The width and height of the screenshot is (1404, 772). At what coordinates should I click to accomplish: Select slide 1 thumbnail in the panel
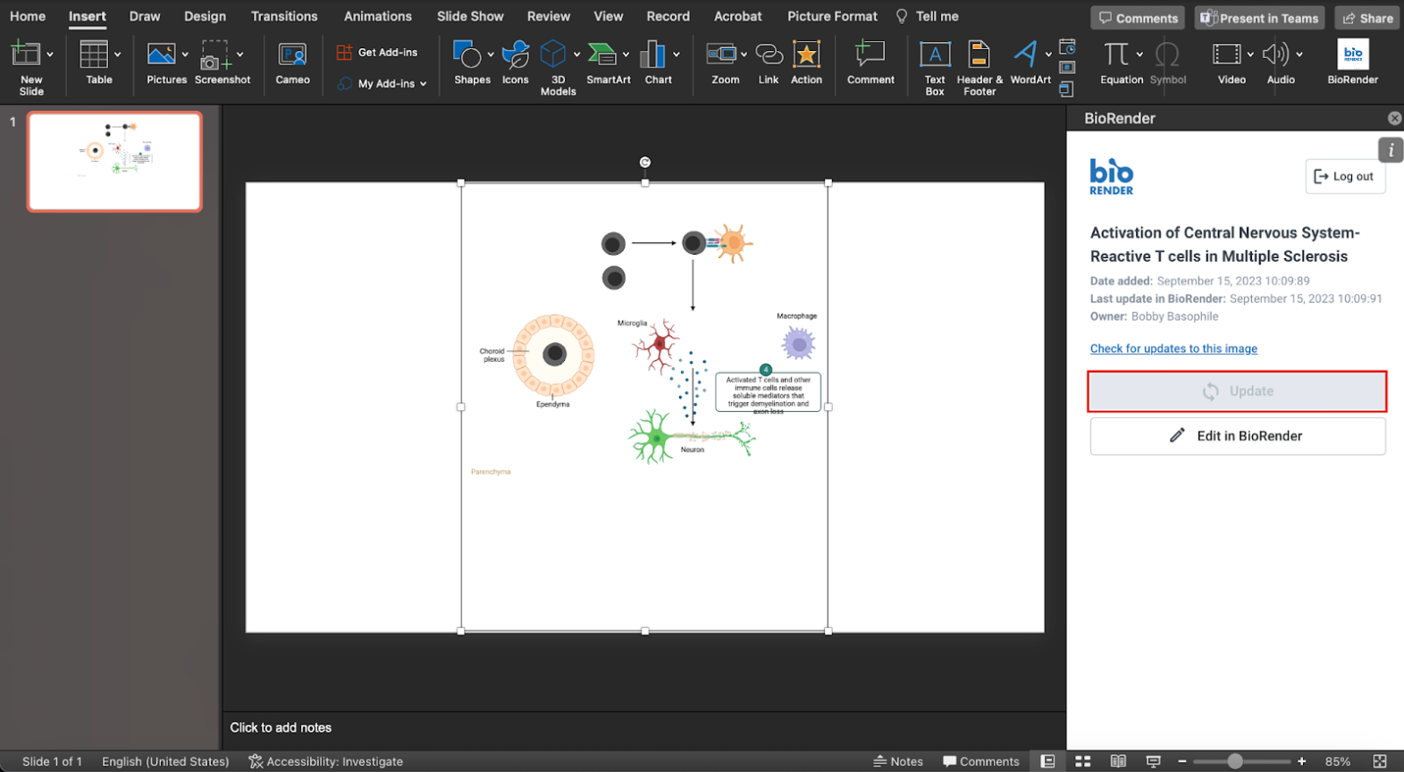point(114,162)
